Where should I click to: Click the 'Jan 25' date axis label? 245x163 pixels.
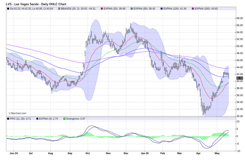pyautogui.click(x=145, y=153)
